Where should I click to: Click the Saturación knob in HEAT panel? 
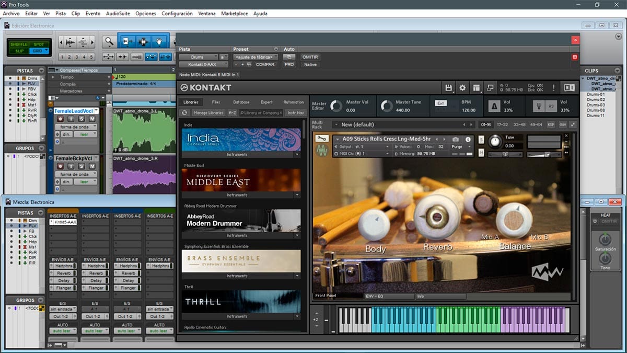[605, 240]
